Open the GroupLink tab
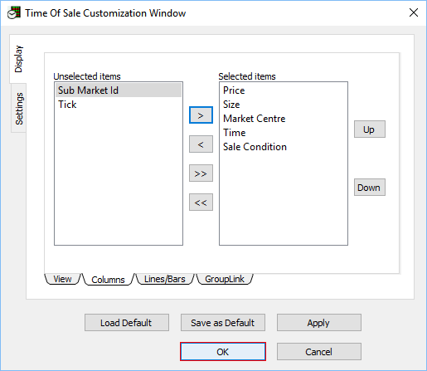 pos(225,279)
